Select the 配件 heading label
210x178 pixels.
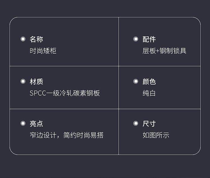tap(149, 39)
